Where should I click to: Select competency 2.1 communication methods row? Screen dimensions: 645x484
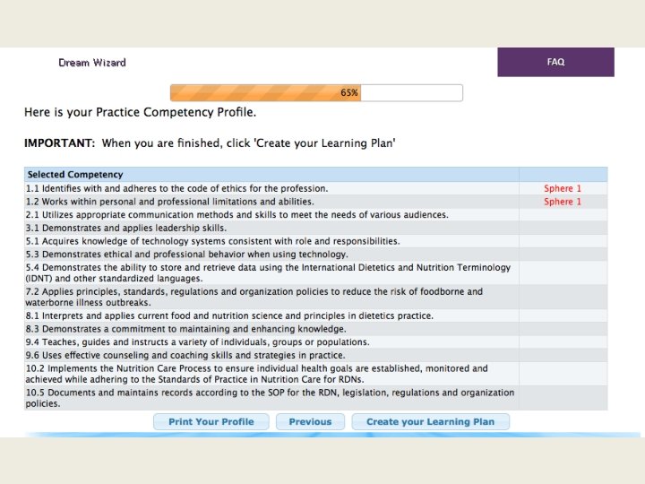coord(237,215)
